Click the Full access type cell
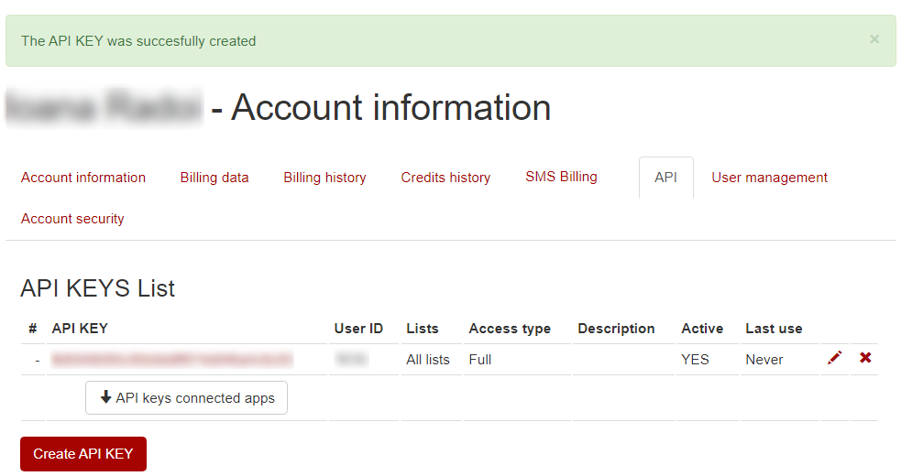 click(479, 360)
